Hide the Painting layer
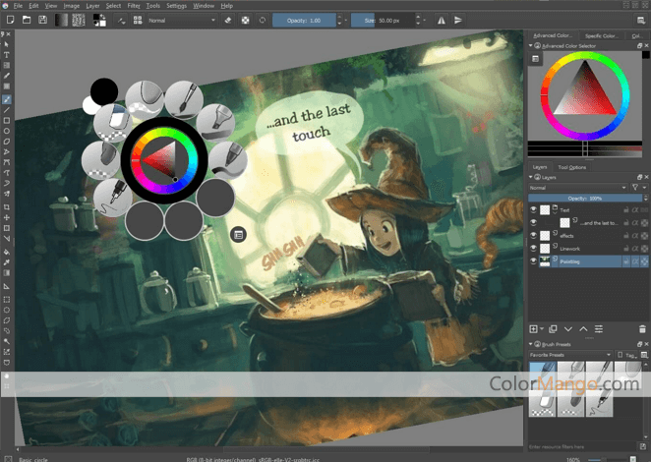This screenshot has height=462, width=651. (534, 261)
